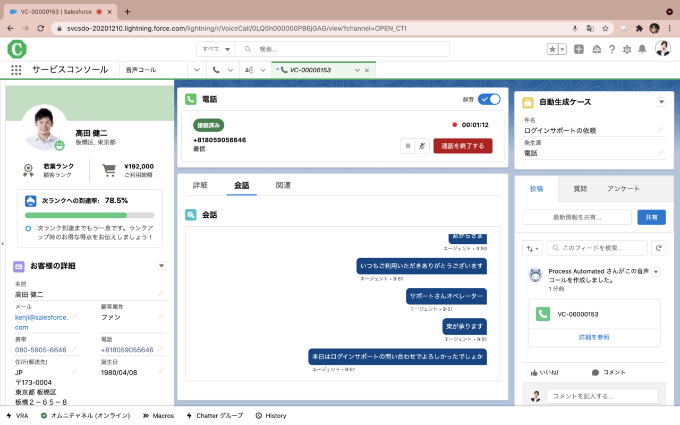The image size is (680, 425).
Task: Toggle the 録音 recording switch
Action: tap(489, 99)
